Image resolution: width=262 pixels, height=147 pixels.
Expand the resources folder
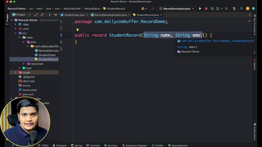click(x=24, y=64)
